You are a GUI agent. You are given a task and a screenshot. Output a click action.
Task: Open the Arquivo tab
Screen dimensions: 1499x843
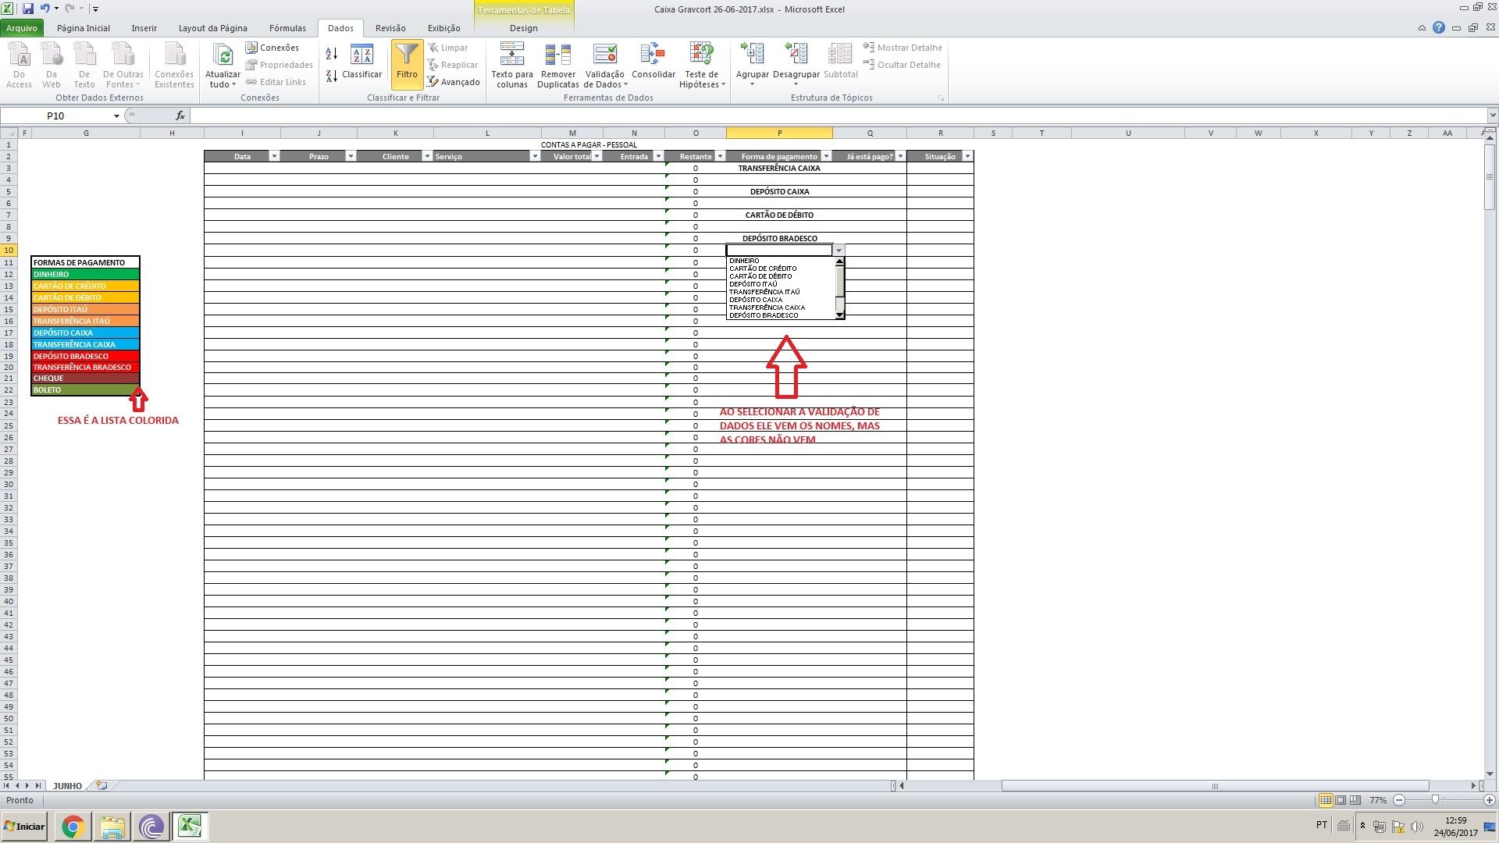tap(22, 28)
